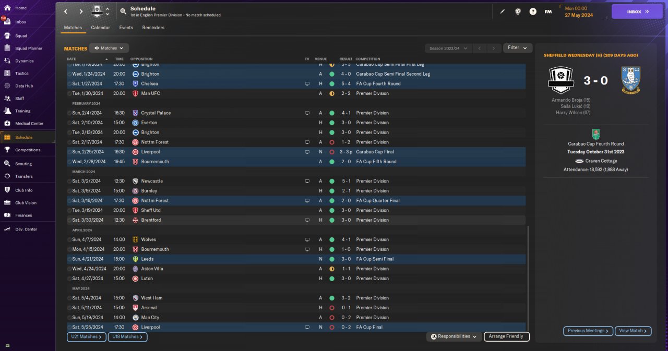Click the Arsenal opposition name
668x351 pixels.
[149, 308]
